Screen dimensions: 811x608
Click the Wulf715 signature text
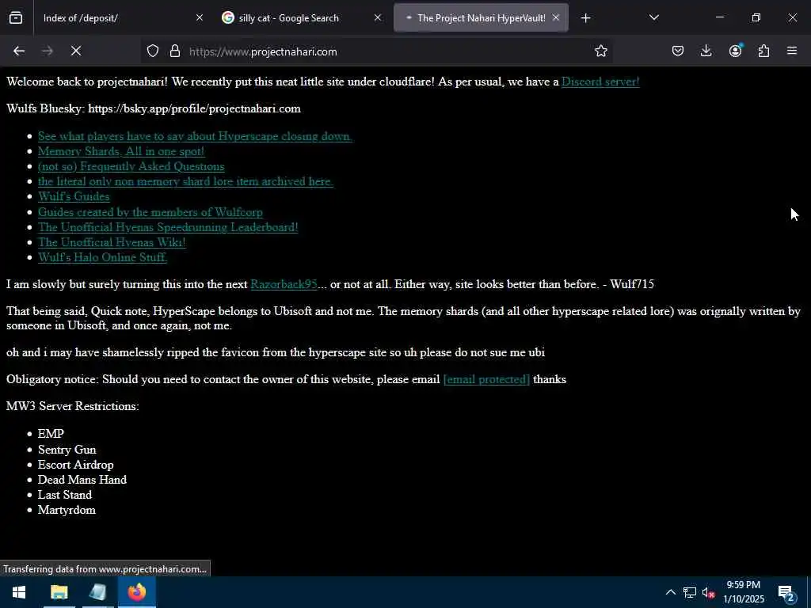coord(631,284)
